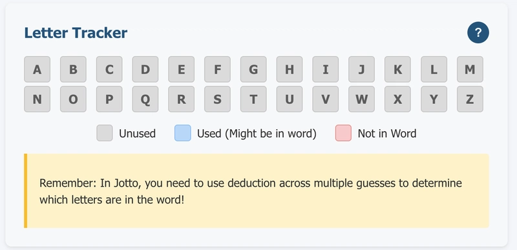Click the yellow Jotto reminder note
Image resolution: width=517 pixels, height=250 pixels.
[257, 191]
